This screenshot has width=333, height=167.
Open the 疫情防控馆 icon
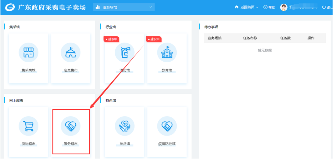167,126
